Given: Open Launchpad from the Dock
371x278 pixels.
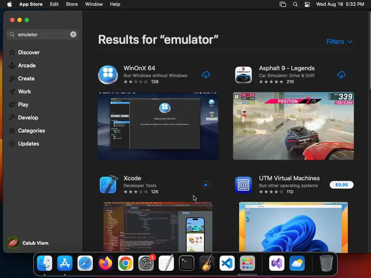Looking at the screenshot, I should [247, 263].
